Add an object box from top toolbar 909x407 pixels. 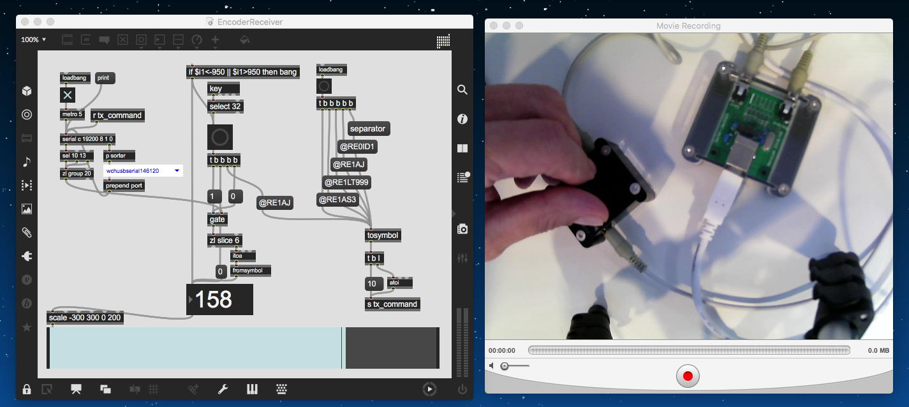point(67,40)
